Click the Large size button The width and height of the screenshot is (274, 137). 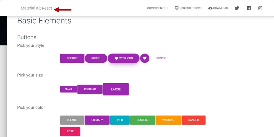(x=116, y=89)
